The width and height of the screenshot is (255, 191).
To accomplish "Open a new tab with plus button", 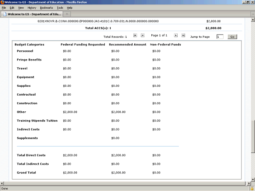I will pos(67,14).
